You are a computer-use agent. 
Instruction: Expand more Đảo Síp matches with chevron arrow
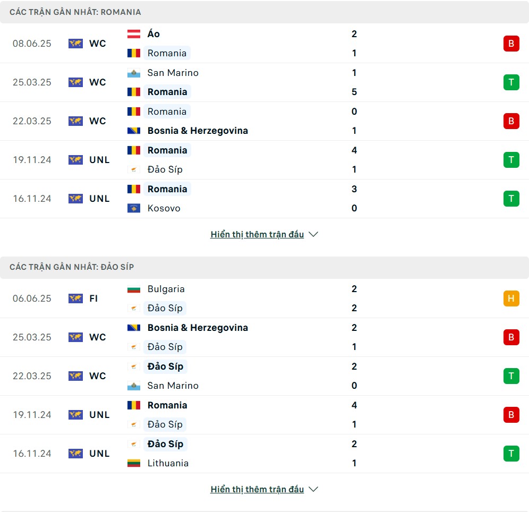(313, 489)
